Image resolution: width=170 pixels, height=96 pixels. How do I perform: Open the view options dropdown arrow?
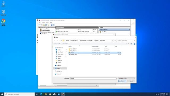pos(128,44)
